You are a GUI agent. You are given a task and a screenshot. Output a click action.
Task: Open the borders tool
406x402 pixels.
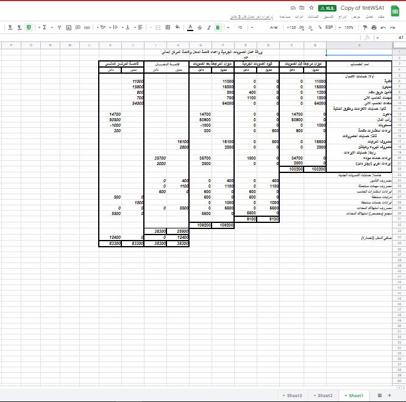click(168, 27)
